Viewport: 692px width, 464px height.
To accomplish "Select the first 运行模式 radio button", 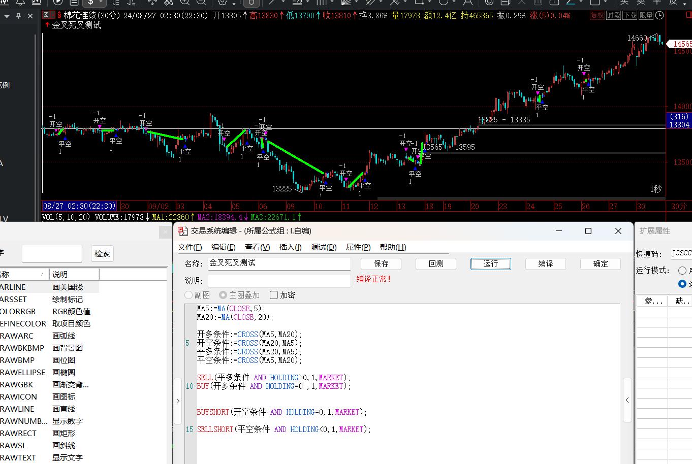I will (682, 271).
